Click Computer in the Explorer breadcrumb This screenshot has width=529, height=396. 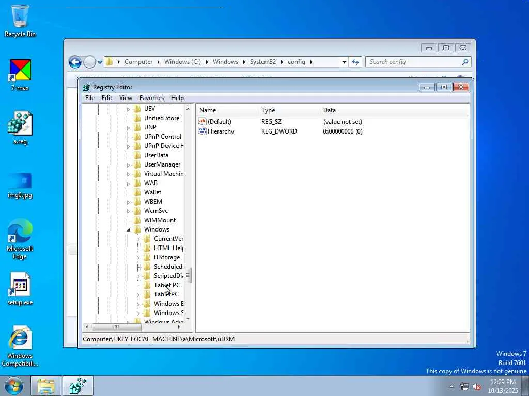point(138,62)
